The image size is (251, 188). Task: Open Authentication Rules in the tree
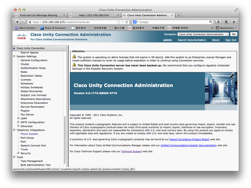point(33,68)
